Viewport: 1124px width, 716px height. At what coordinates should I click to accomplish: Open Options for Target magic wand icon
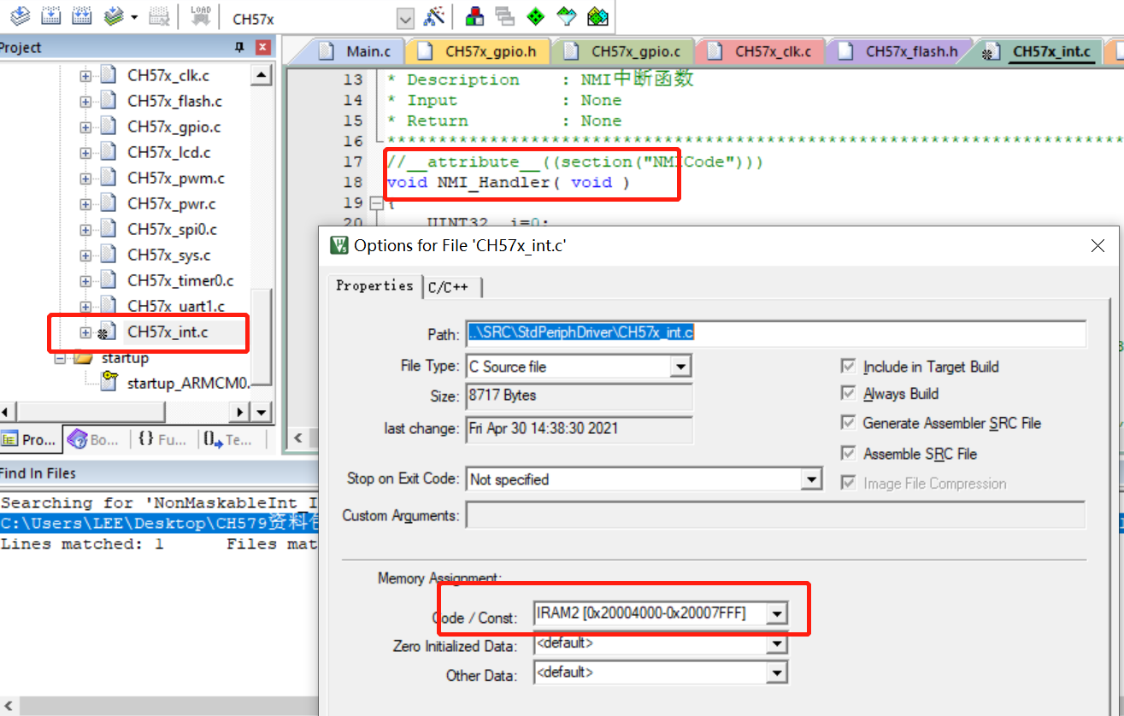pos(435,17)
